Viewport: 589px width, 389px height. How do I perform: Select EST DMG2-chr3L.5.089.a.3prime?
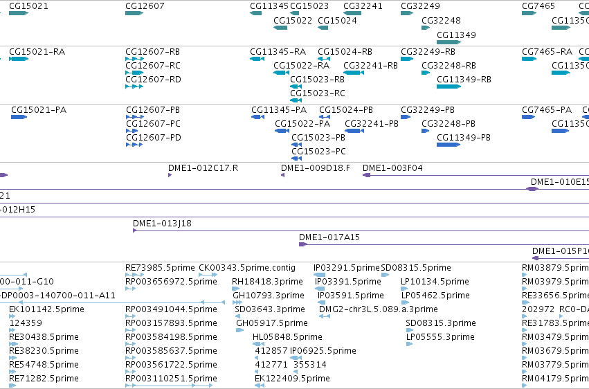[x=325, y=316]
